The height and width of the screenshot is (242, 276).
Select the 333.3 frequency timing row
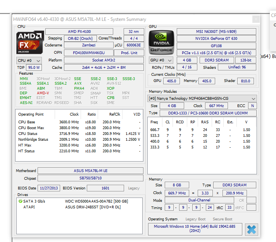202,147
